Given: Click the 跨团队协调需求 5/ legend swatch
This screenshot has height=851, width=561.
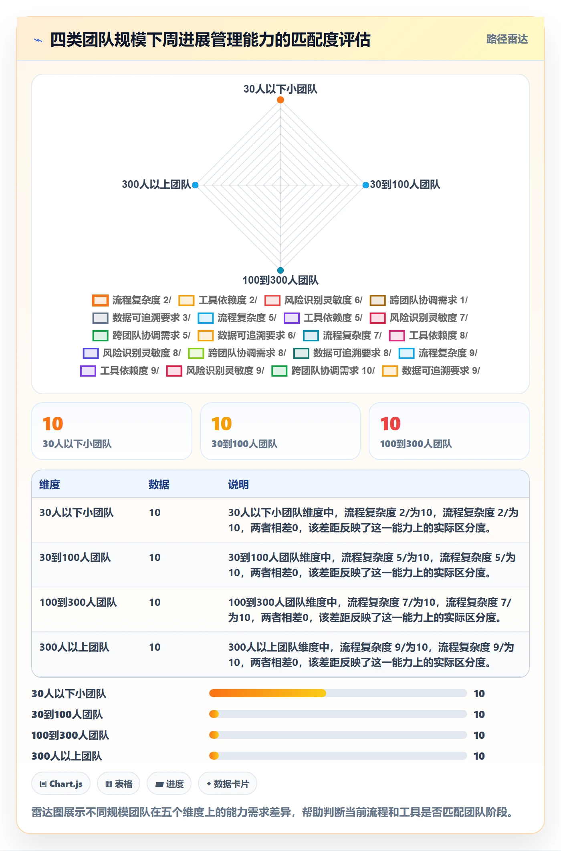Looking at the screenshot, I should click(100, 336).
